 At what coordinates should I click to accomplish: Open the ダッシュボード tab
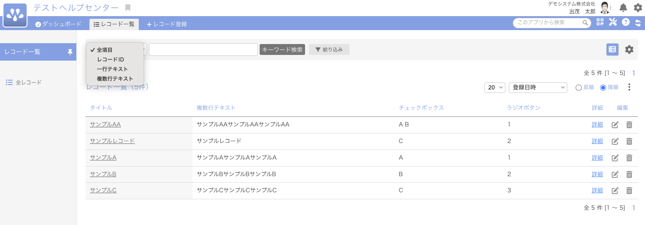click(x=58, y=24)
